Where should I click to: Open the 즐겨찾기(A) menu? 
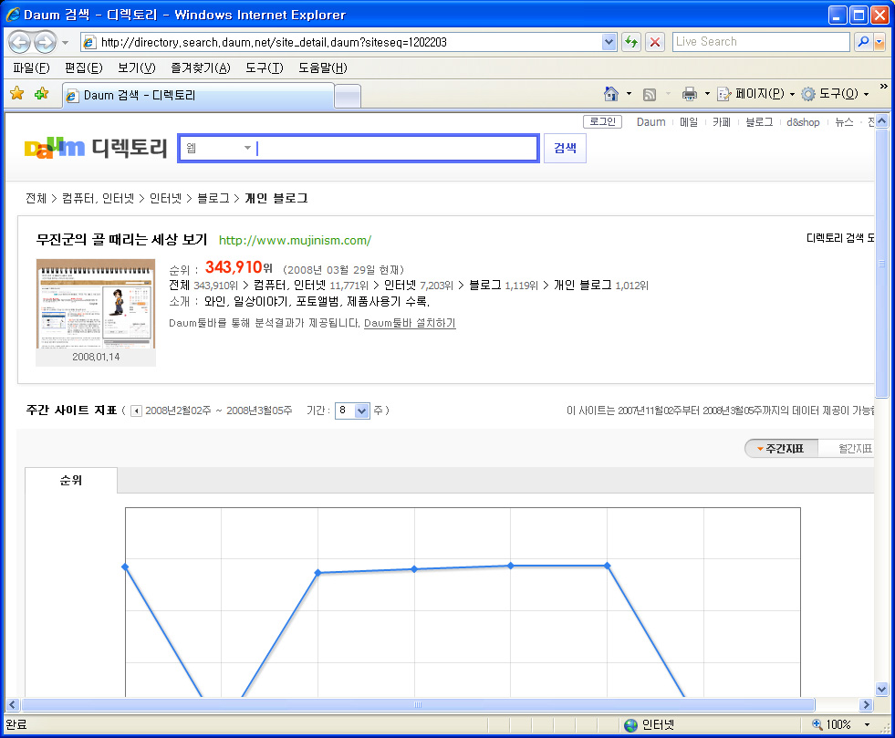coord(201,68)
